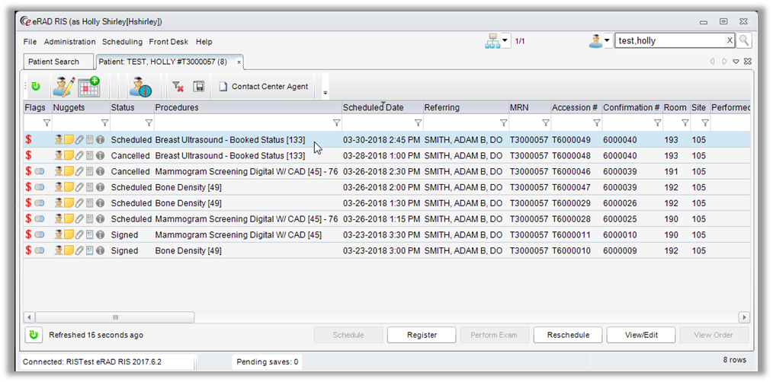Open the Nuggets column filter
Viewport: 773px width, 382px height.
click(x=104, y=123)
